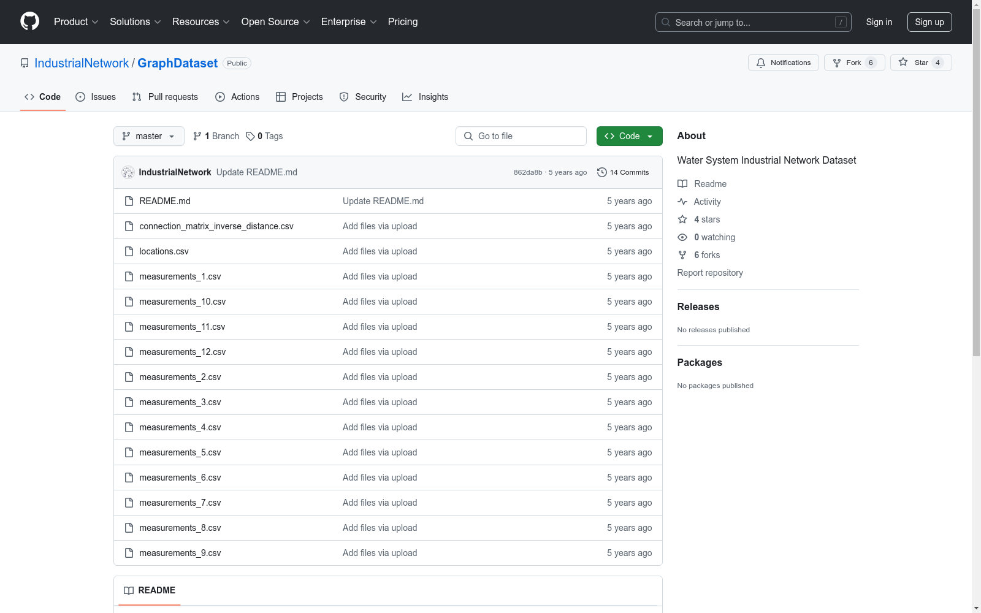
Task: Click the search magnifier icon in header
Action: pyautogui.click(x=666, y=22)
